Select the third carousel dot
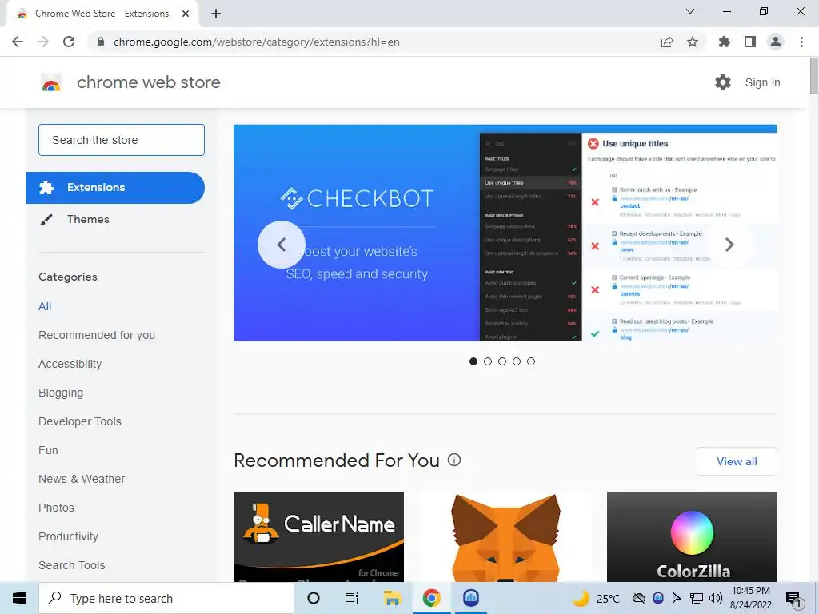This screenshot has height=614, width=819. tap(502, 361)
